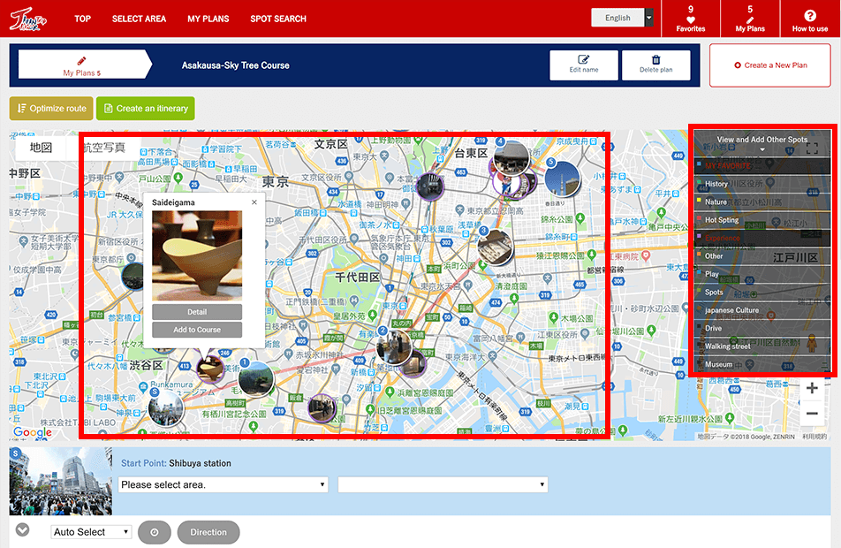Toggle the japanese Culture spot filter
841x548 pixels.
762,310
